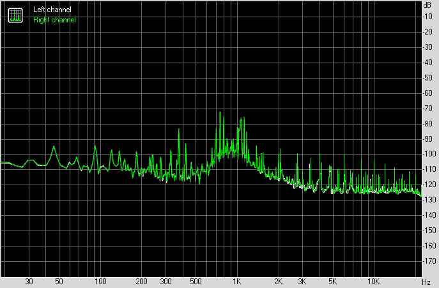Click the -70 dB axis value
Screen dimensions: 439x288
pos(427,109)
